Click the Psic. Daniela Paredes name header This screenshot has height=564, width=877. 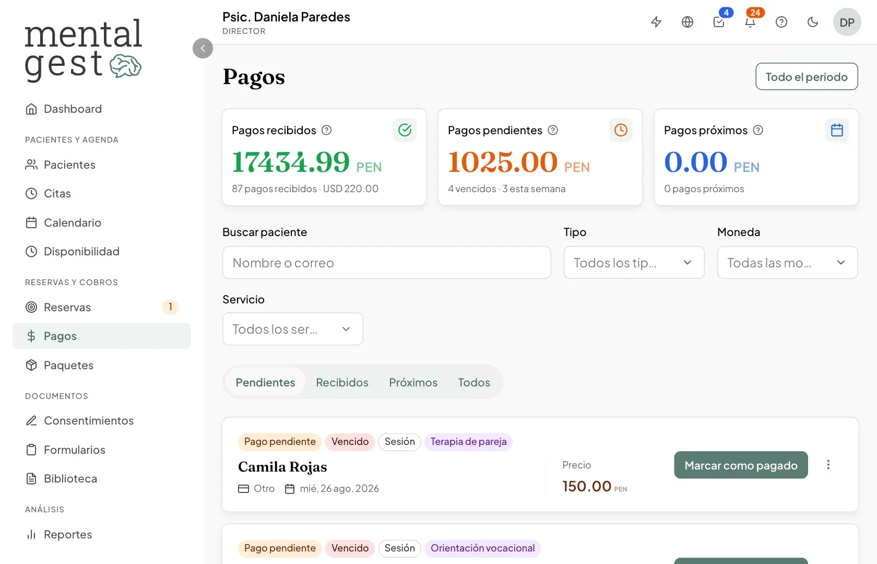click(286, 17)
